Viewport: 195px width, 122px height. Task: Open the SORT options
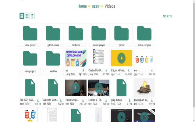coord(168,16)
